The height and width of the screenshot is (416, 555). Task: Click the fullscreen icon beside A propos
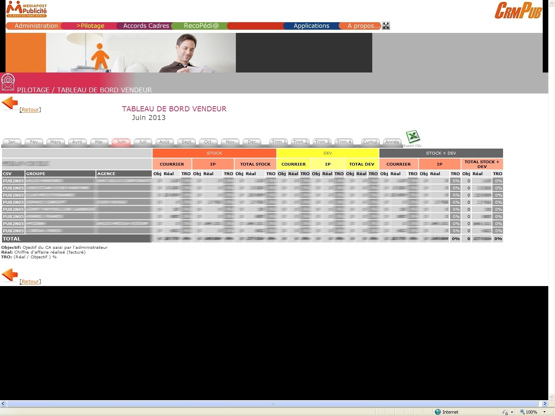point(386,26)
